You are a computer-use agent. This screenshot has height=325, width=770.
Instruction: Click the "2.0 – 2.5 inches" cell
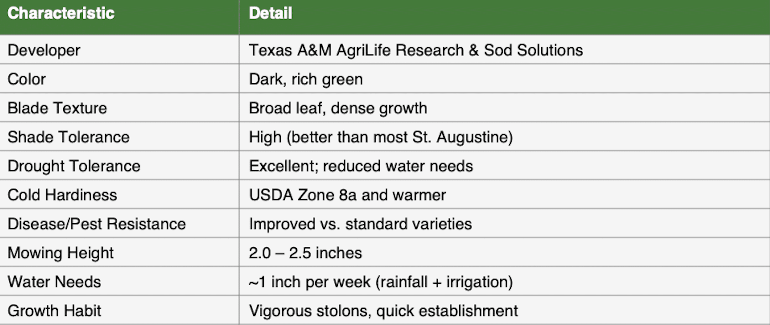(x=305, y=253)
